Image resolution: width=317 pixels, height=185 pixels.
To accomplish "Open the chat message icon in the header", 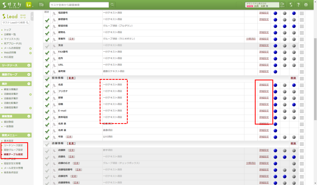I will 41,5.
